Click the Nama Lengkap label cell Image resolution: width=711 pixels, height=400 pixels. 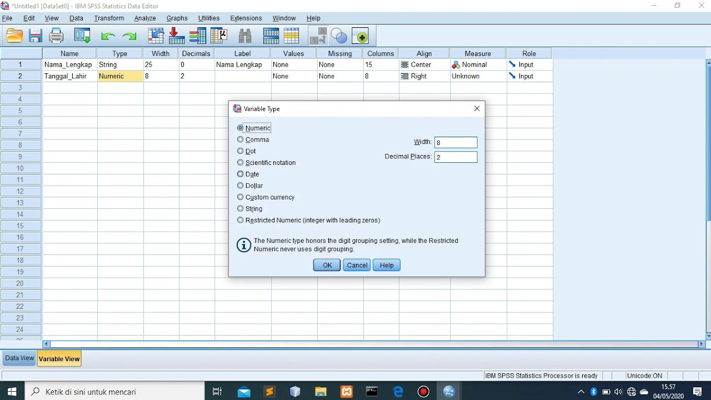click(x=243, y=65)
